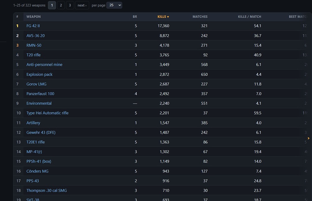
Task: Open the PPS-43 link
Action: coord(33,181)
